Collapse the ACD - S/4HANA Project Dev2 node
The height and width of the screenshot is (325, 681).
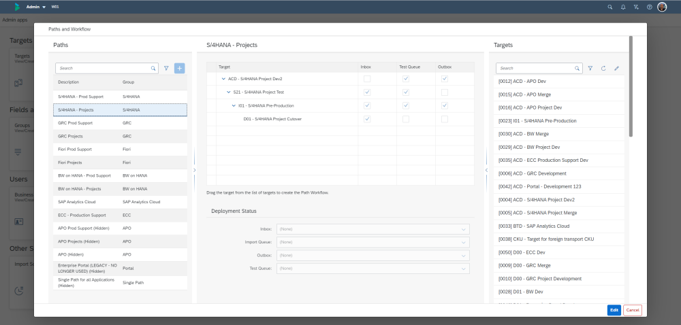coord(223,79)
